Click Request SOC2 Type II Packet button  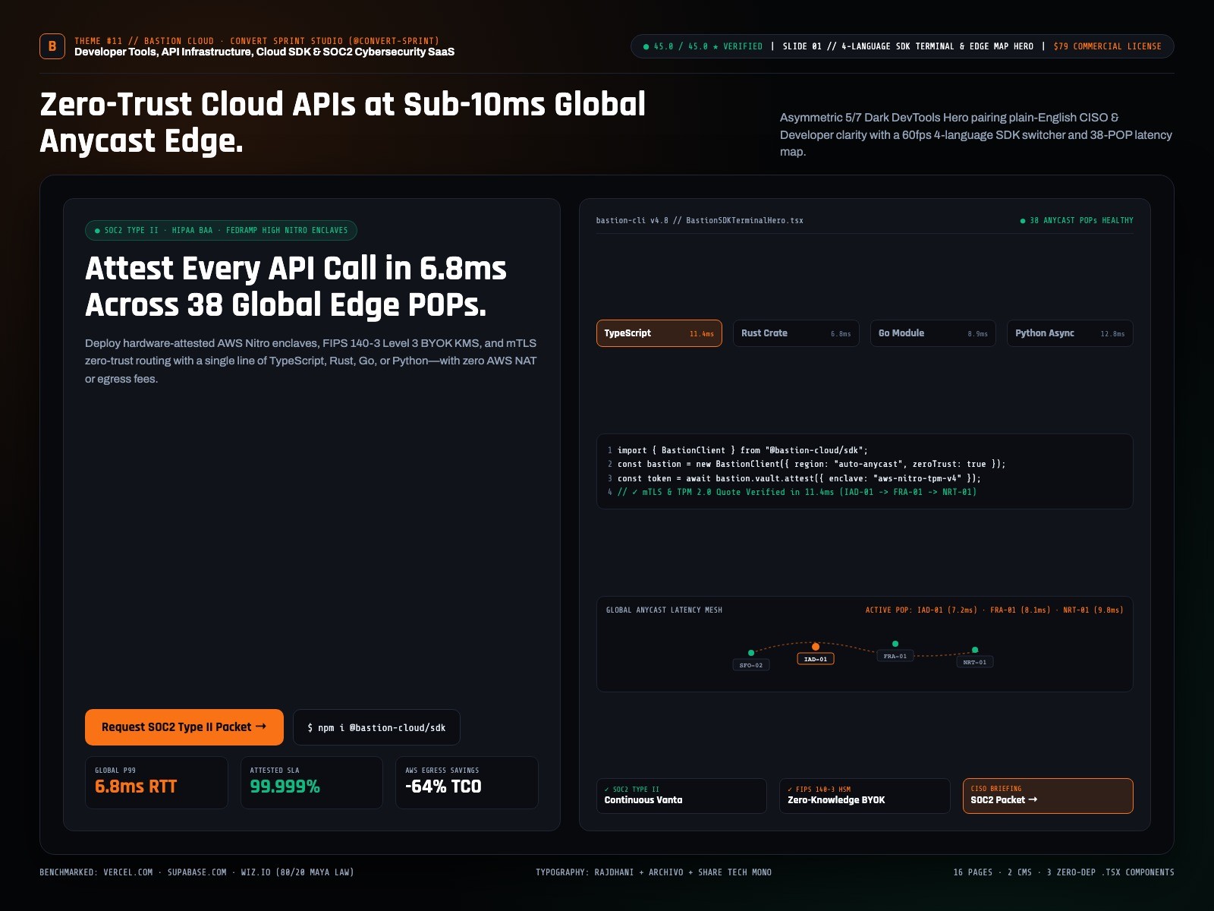184,727
